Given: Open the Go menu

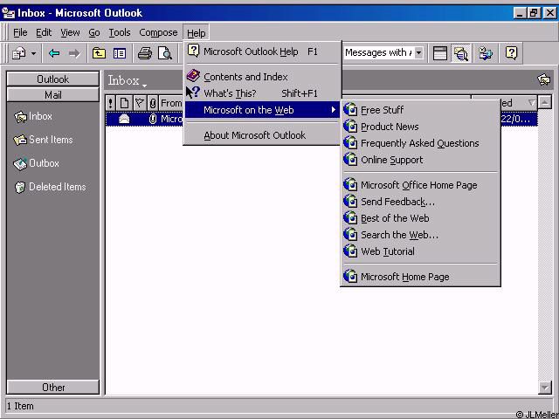Looking at the screenshot, I should pyautogui.click(x=94, y=33).
